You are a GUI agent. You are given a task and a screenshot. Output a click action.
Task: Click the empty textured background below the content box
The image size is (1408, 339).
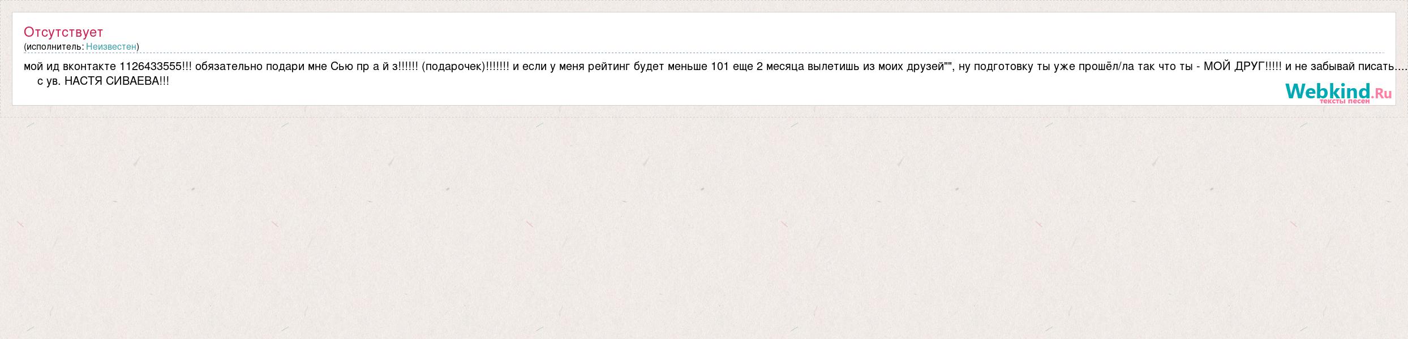tap(704, 226)
